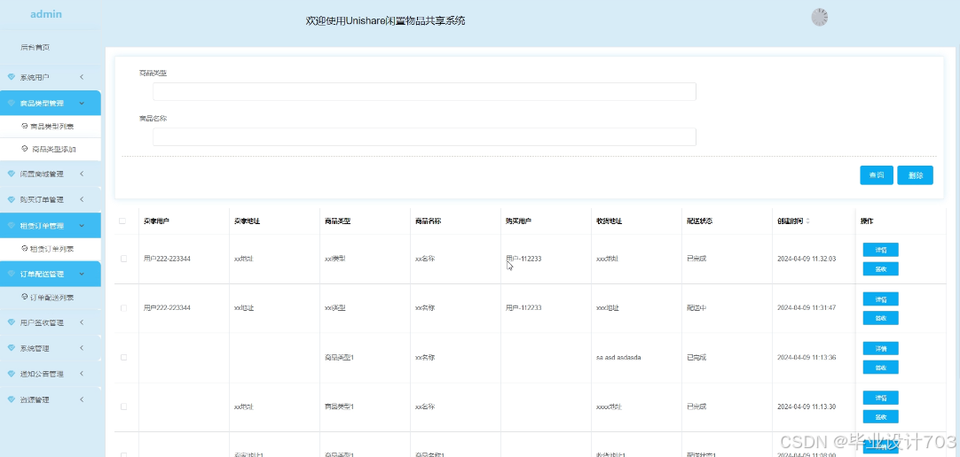Click the 配送中 status cell

tap(696, 308)
